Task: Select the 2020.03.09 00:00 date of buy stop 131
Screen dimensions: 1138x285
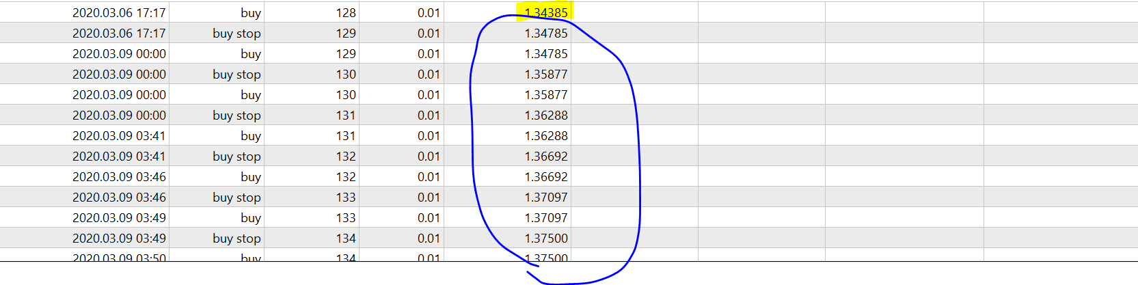Action: click(119, 115)
